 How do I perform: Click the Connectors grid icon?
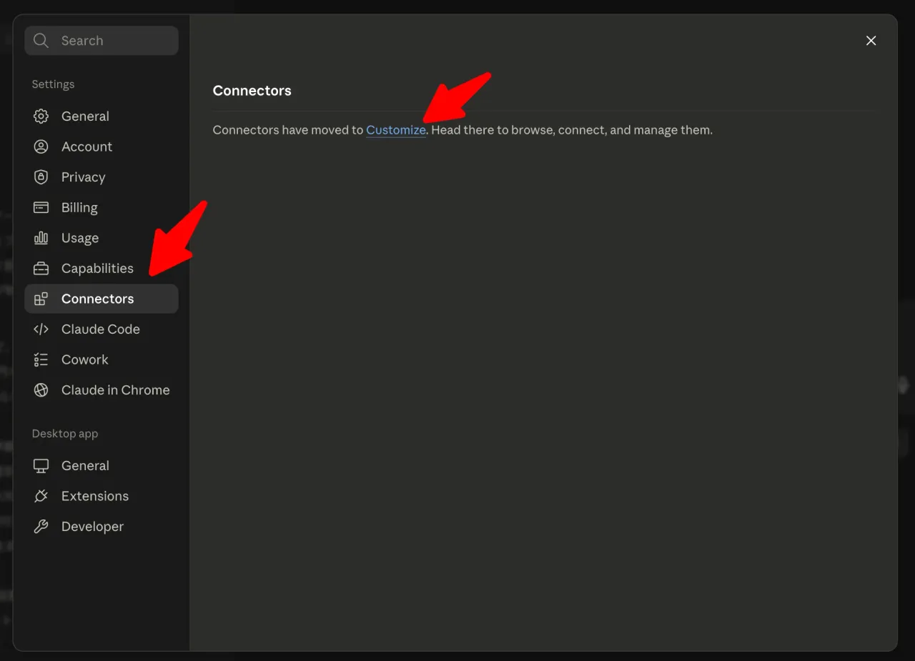click(41, 299)
